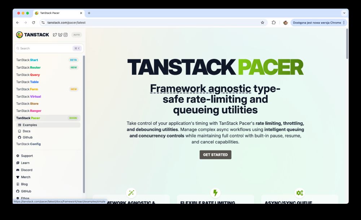Toggle the AUTO theme switch
The height and width of the screenshot is (220, 361).
point(77,35)
